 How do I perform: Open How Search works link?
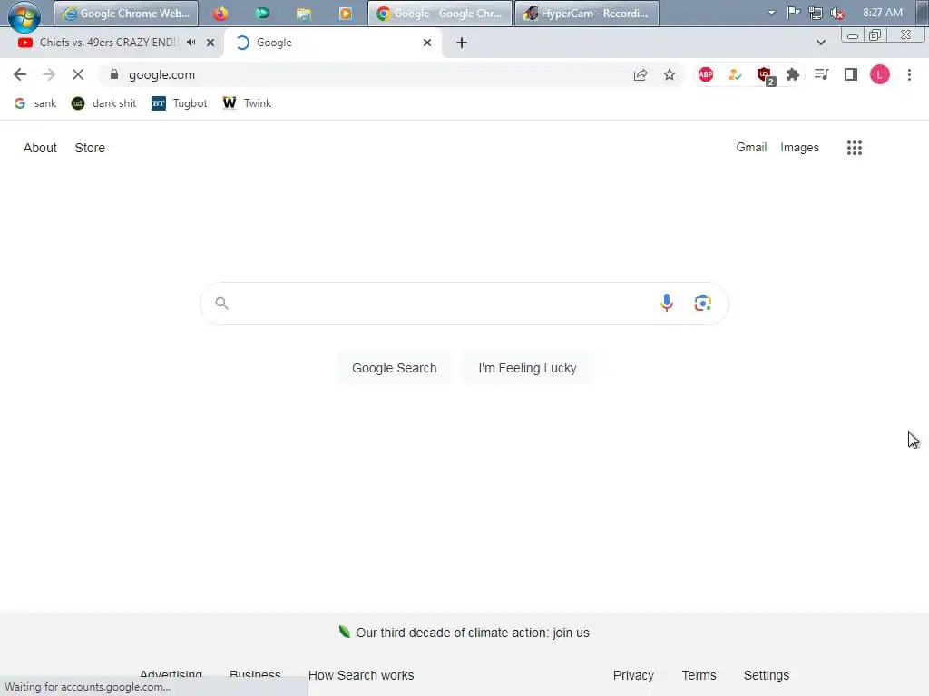tap(361, 675)
